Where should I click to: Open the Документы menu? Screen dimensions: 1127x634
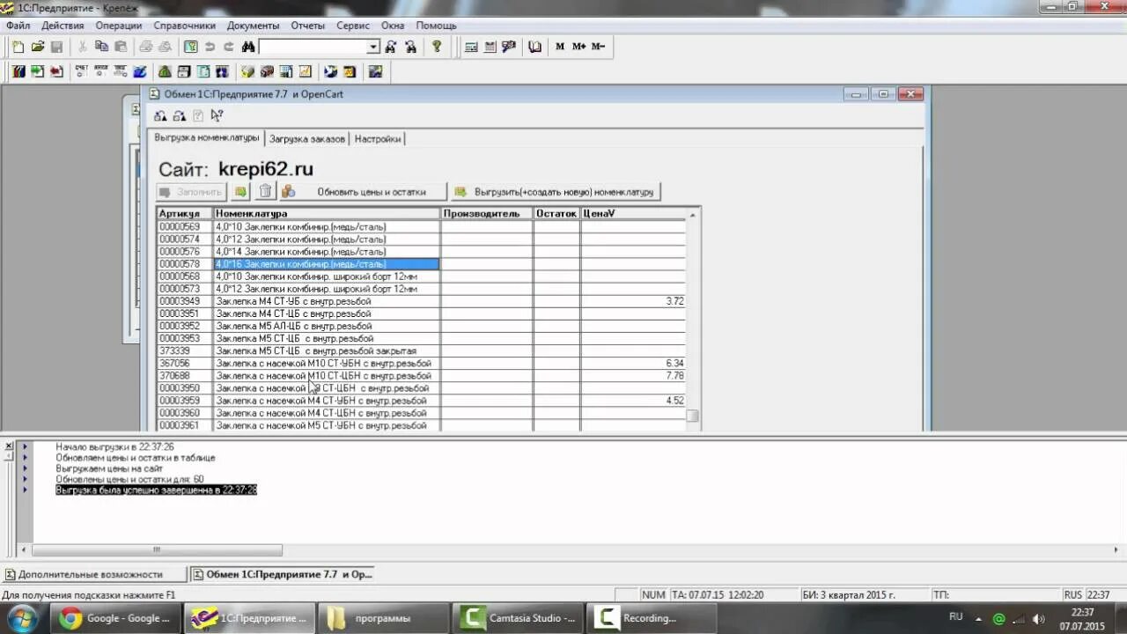click(x=253, y=26)
